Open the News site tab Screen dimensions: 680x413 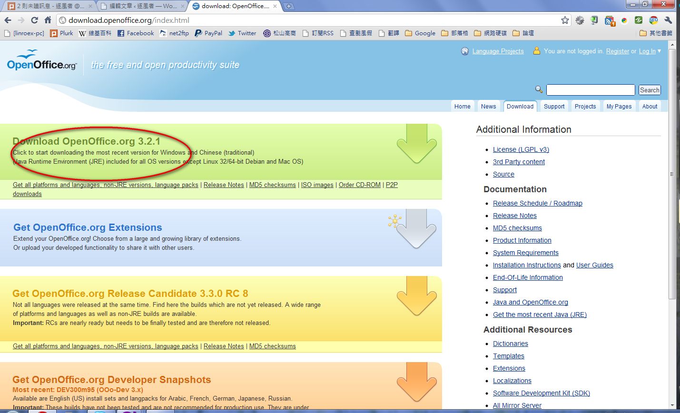point(488,107)
